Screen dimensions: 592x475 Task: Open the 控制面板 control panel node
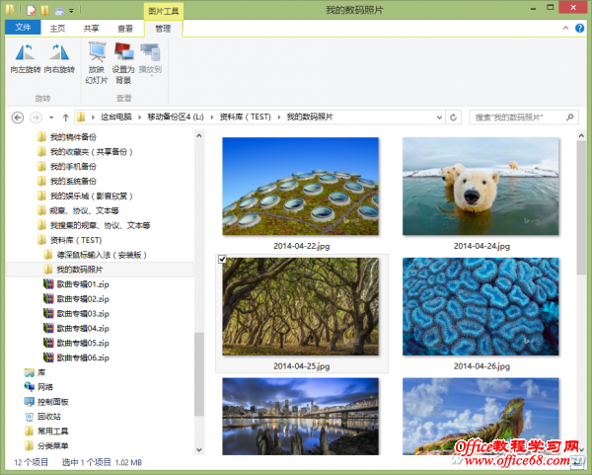point(46,402)
